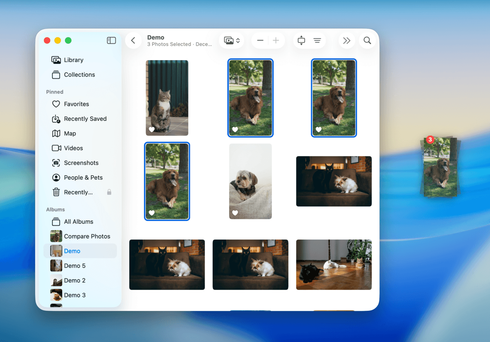
Task: Open the Recently Saved item
Action: coord(80,119)
